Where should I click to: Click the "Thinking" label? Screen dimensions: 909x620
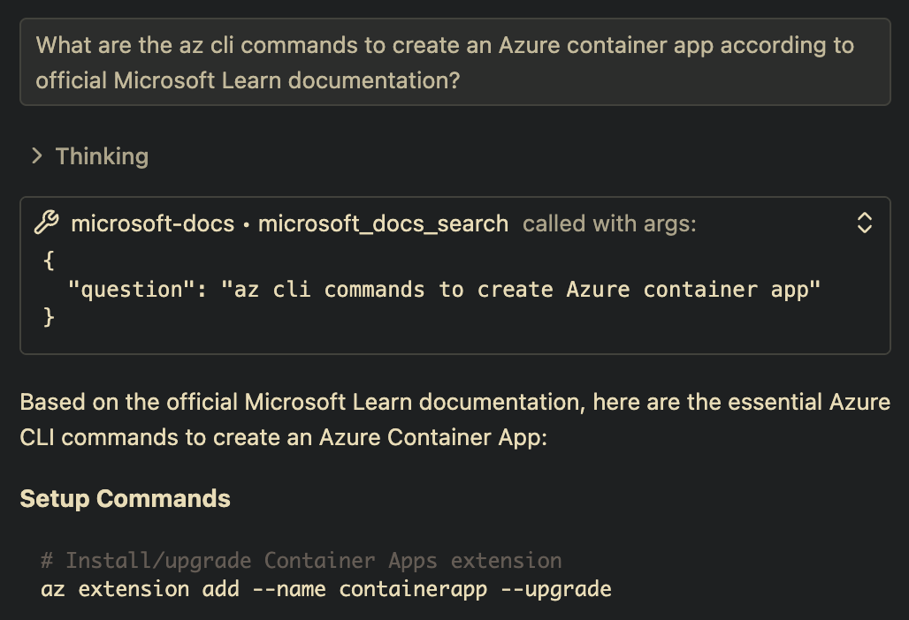tap(102, 156)
